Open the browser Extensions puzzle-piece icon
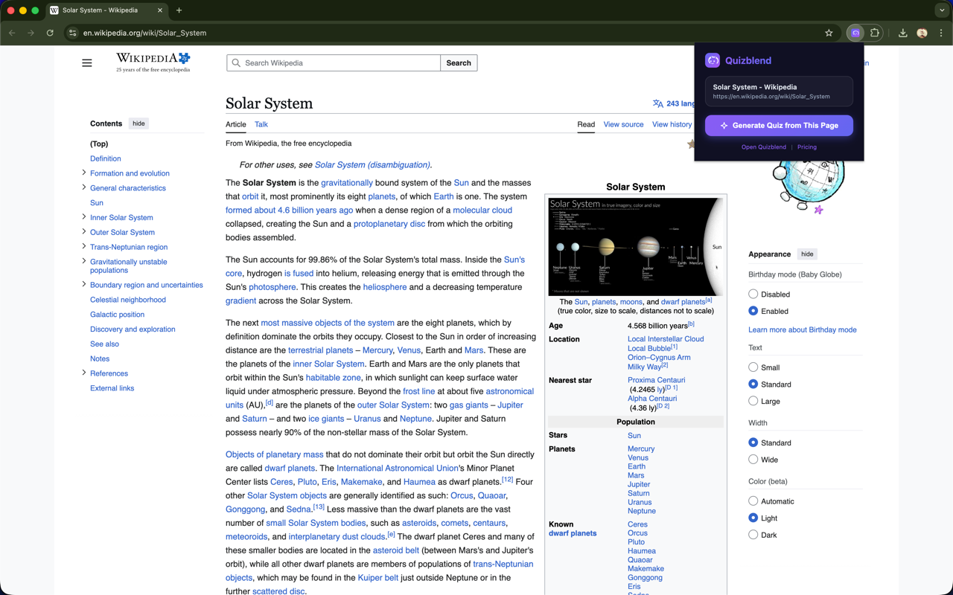Viewport: 953px width, 595px height. [874, 33]
